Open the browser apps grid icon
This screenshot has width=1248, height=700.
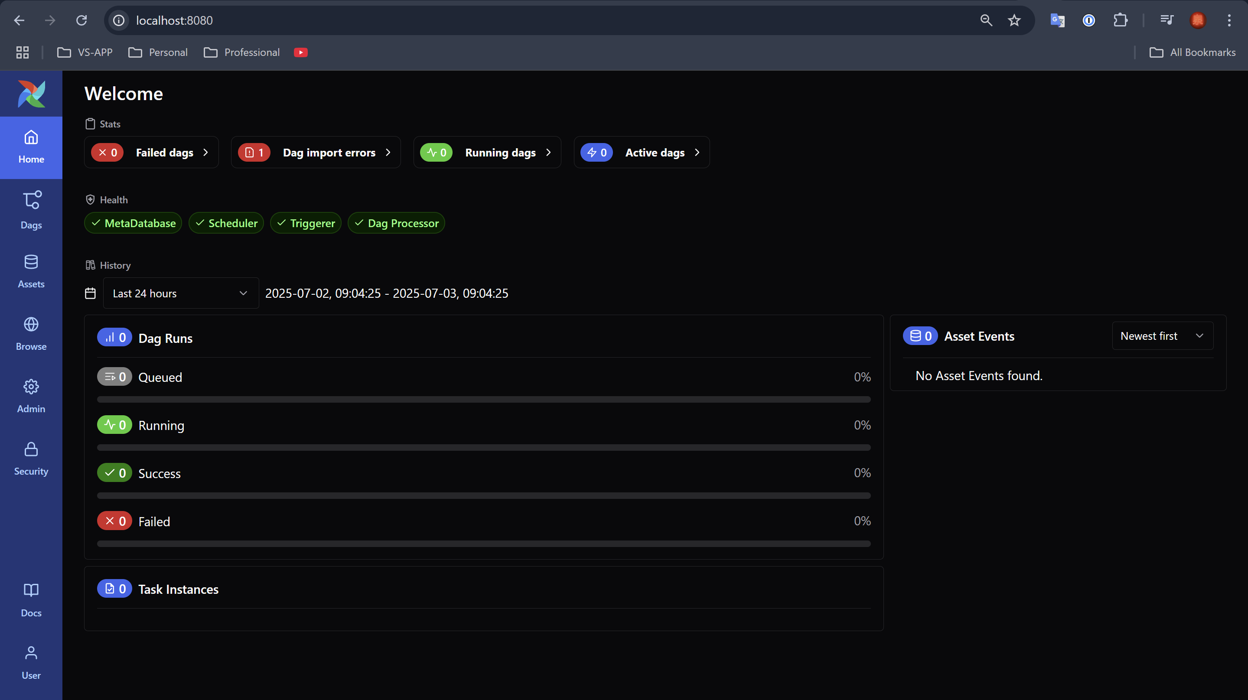click(23, 52)
